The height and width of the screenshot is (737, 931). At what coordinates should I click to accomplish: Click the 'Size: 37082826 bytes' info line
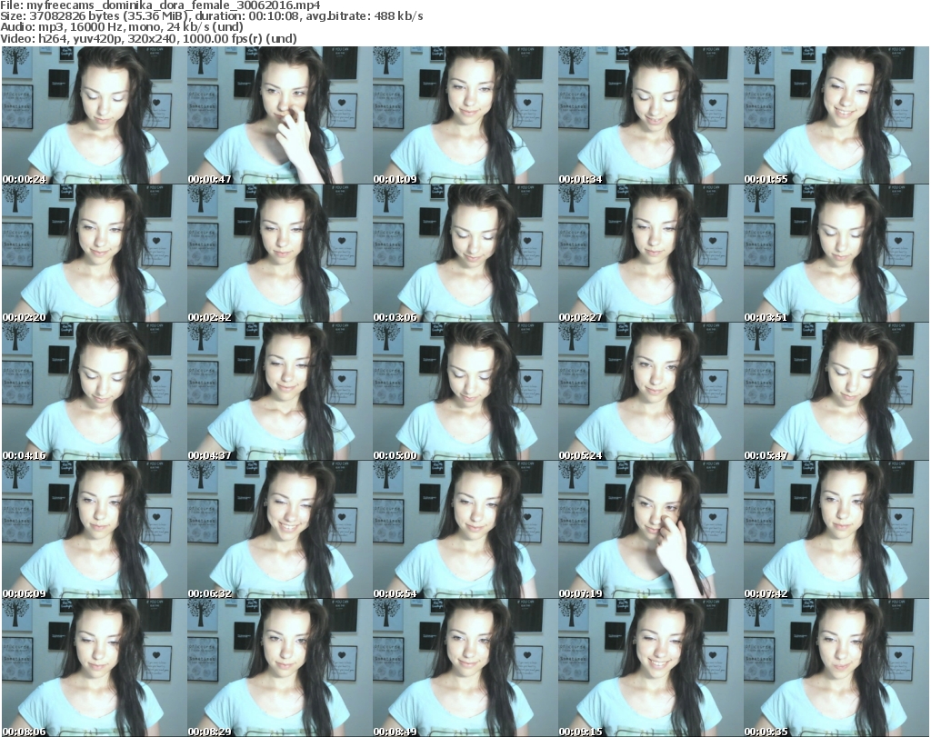211,16
